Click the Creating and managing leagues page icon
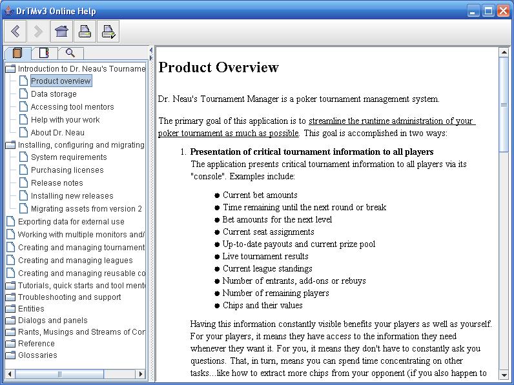514x385 pixels. point(11,260)
